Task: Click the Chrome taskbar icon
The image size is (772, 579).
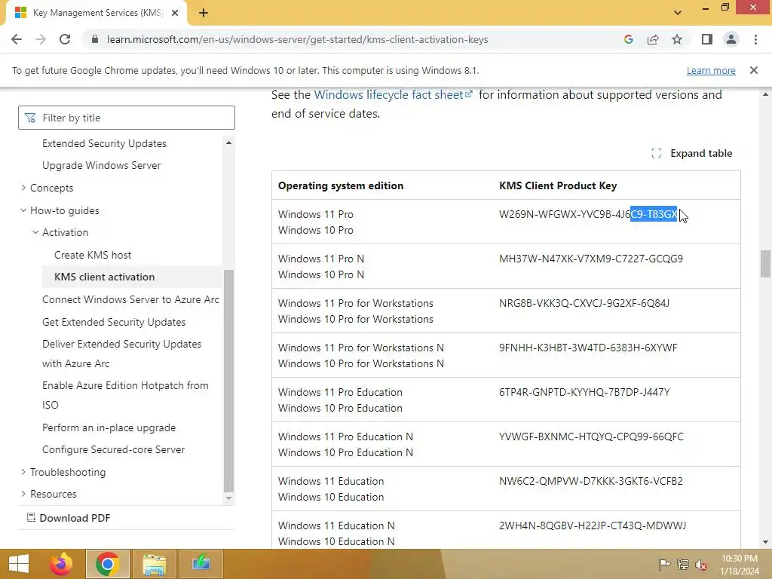Action: [107, 564]
